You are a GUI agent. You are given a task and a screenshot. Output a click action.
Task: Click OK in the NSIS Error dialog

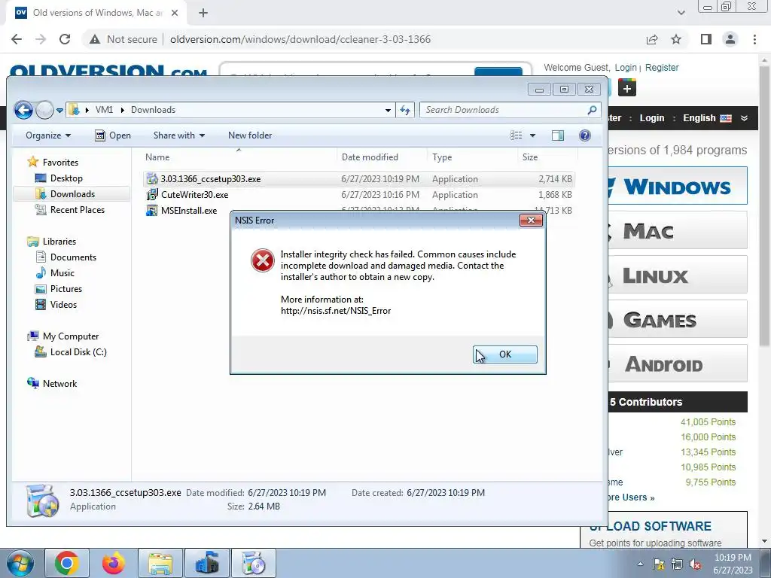click(505, 354)
